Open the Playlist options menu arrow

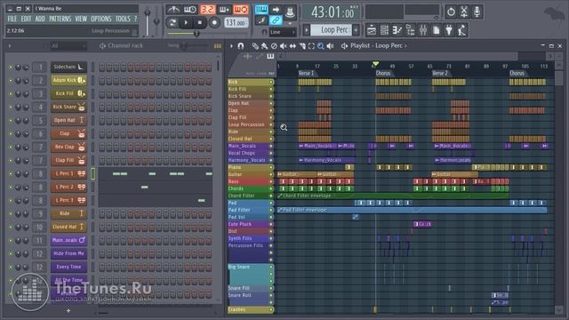pos(231,46)
